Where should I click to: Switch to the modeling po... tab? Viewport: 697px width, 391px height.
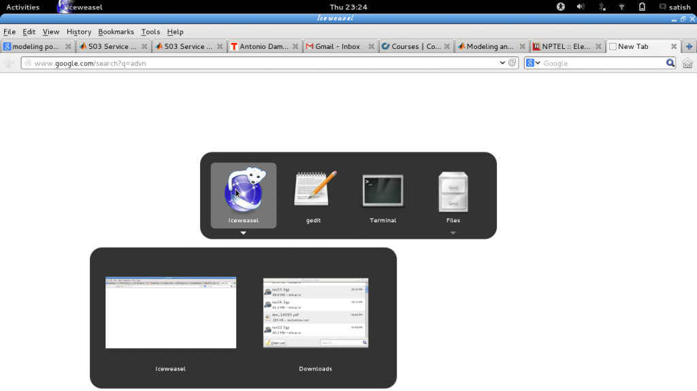37,46
